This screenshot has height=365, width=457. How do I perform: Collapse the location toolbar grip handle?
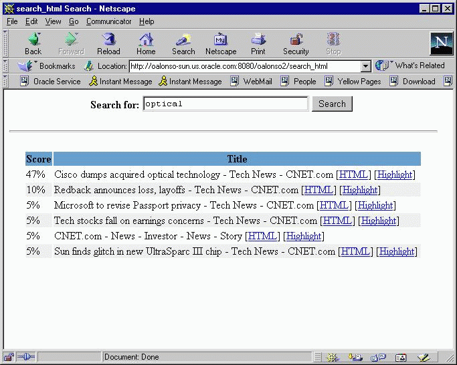pyautogui.click(x=5, y=66)
